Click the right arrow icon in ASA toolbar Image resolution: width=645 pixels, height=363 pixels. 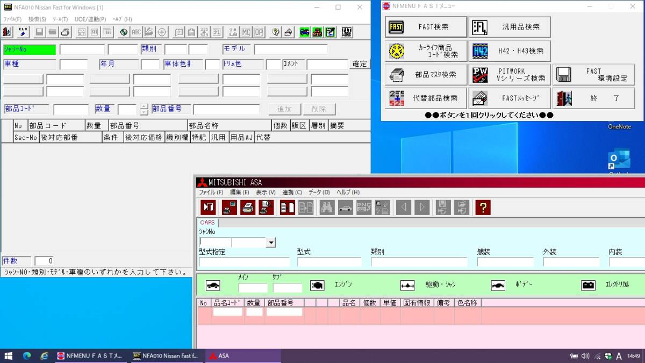422,207
